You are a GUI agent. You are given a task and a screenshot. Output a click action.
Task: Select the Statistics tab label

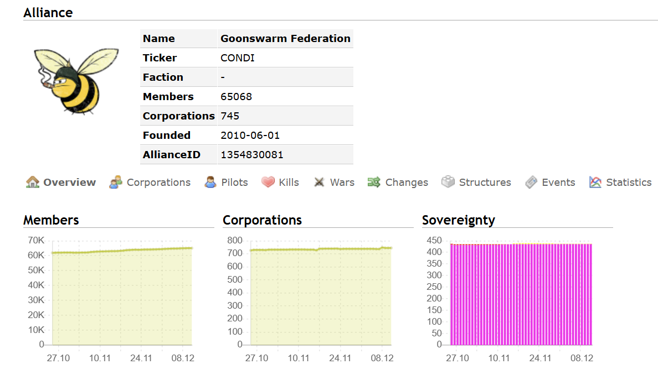point(629,183)
